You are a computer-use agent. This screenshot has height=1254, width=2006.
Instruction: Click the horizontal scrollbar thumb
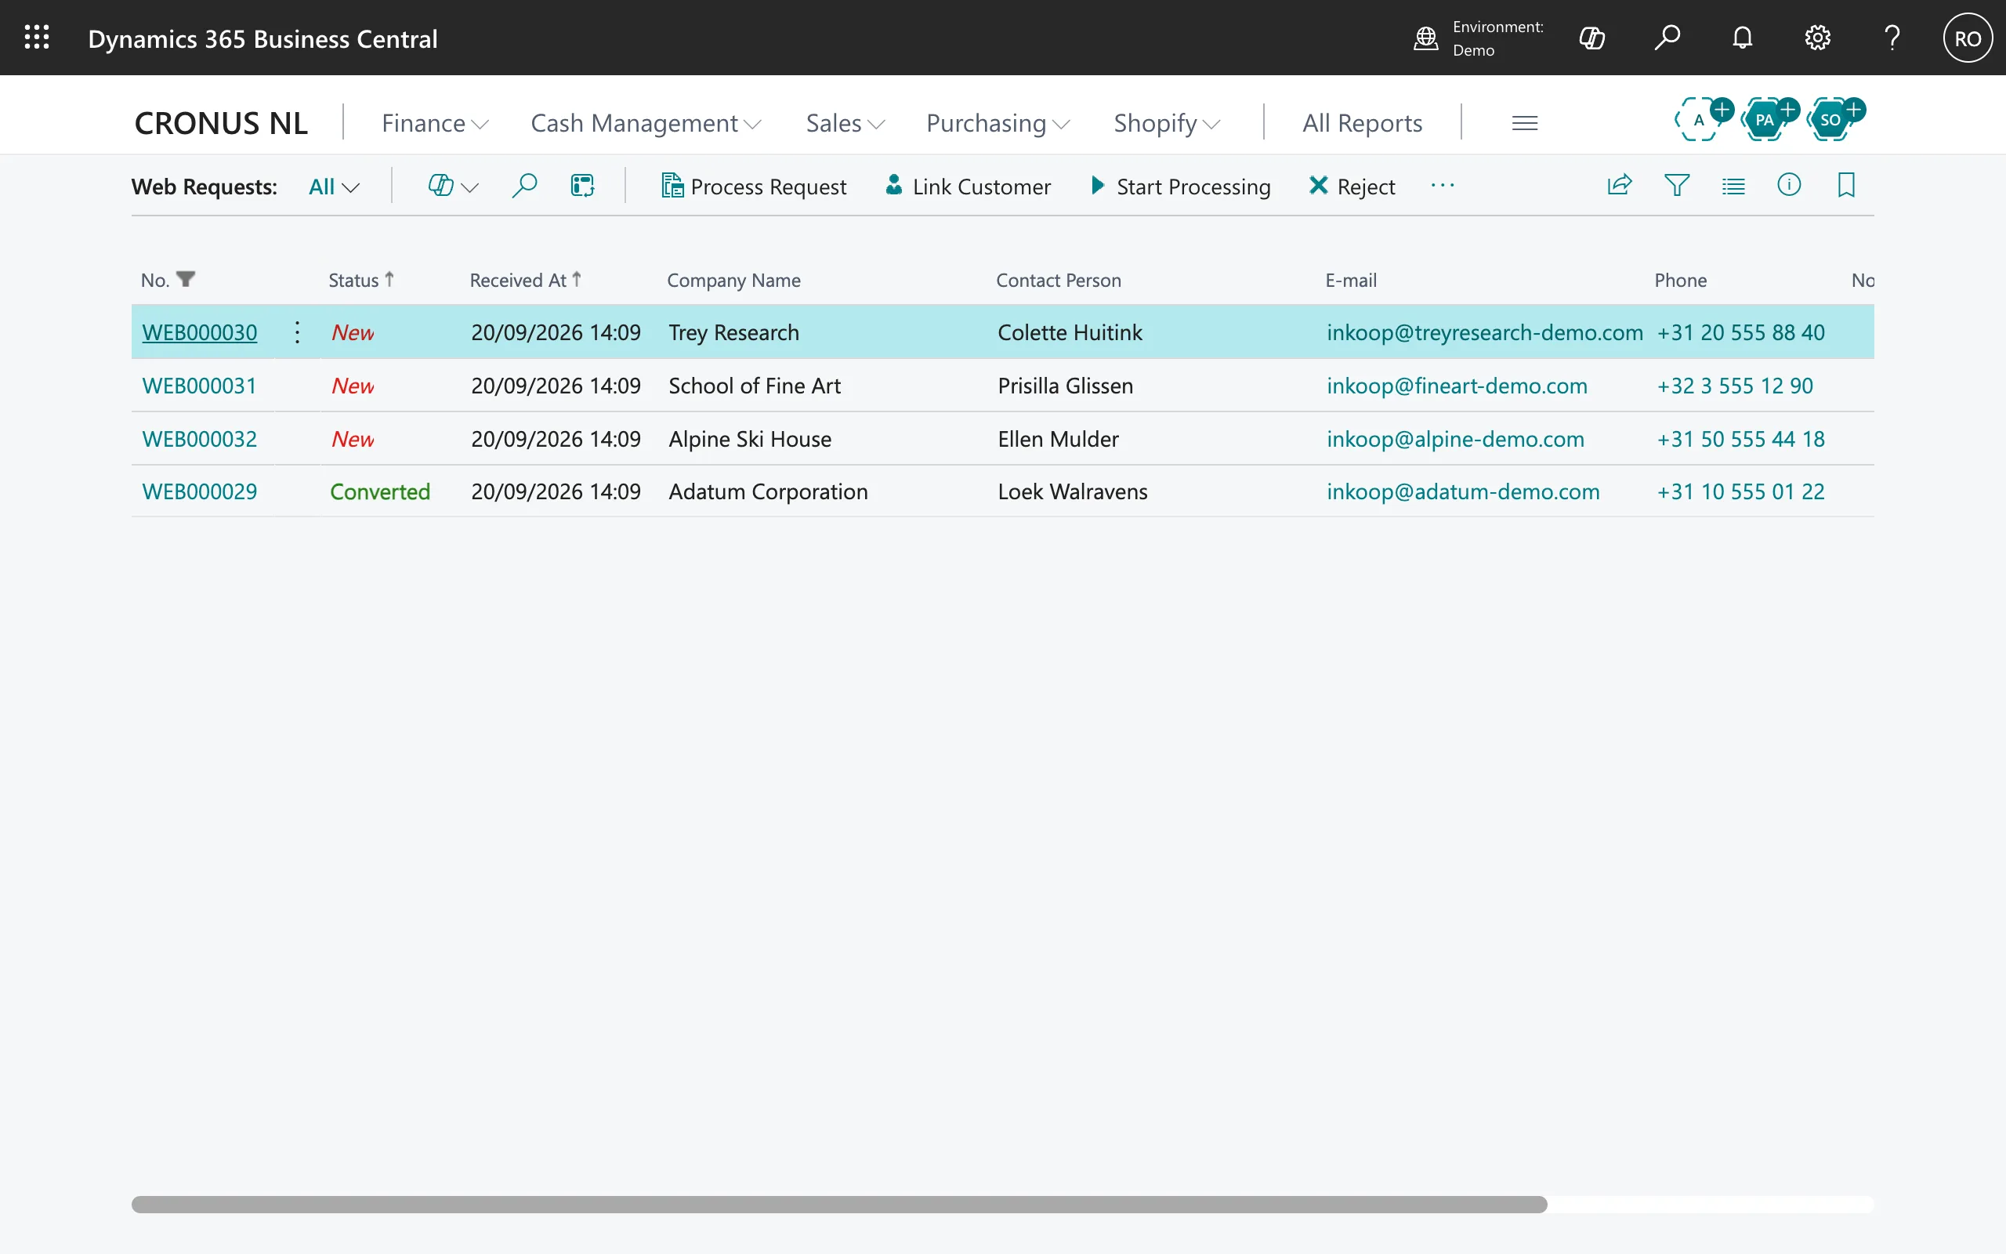pos(839,1205)
